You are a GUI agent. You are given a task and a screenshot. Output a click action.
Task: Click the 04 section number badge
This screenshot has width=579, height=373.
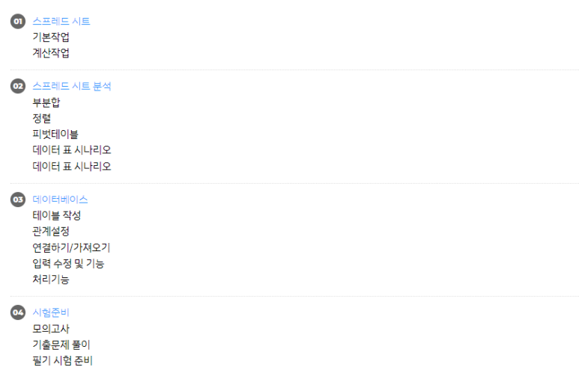(x=18, y=312)
